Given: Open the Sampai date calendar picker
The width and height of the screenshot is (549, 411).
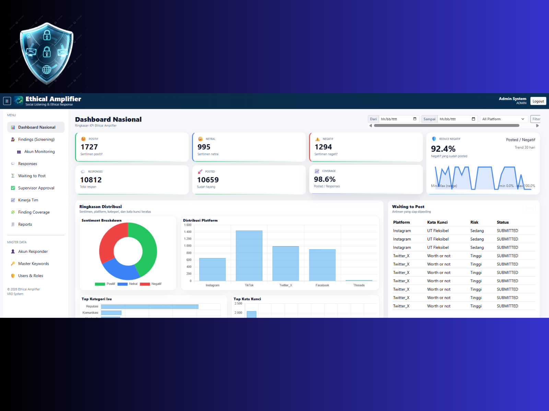Looking at the screenshot, I should click(473, 119).
